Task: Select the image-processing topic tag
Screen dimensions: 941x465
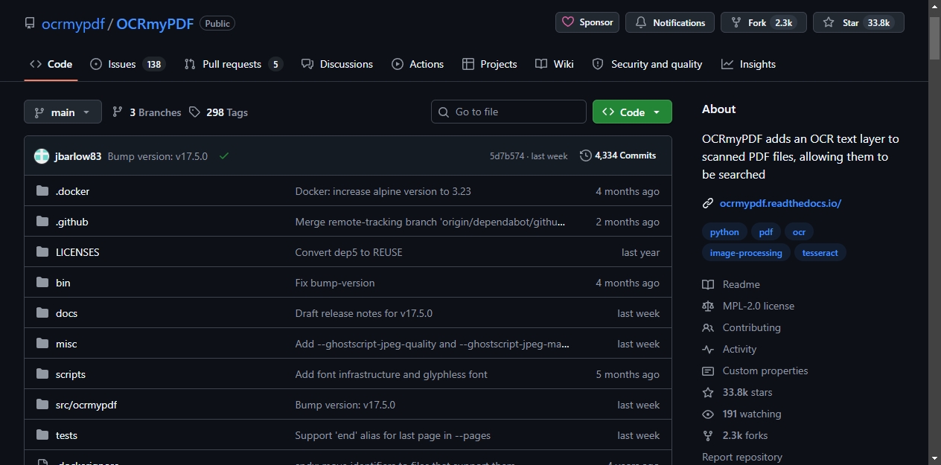Action: click(x=746, y=253)
